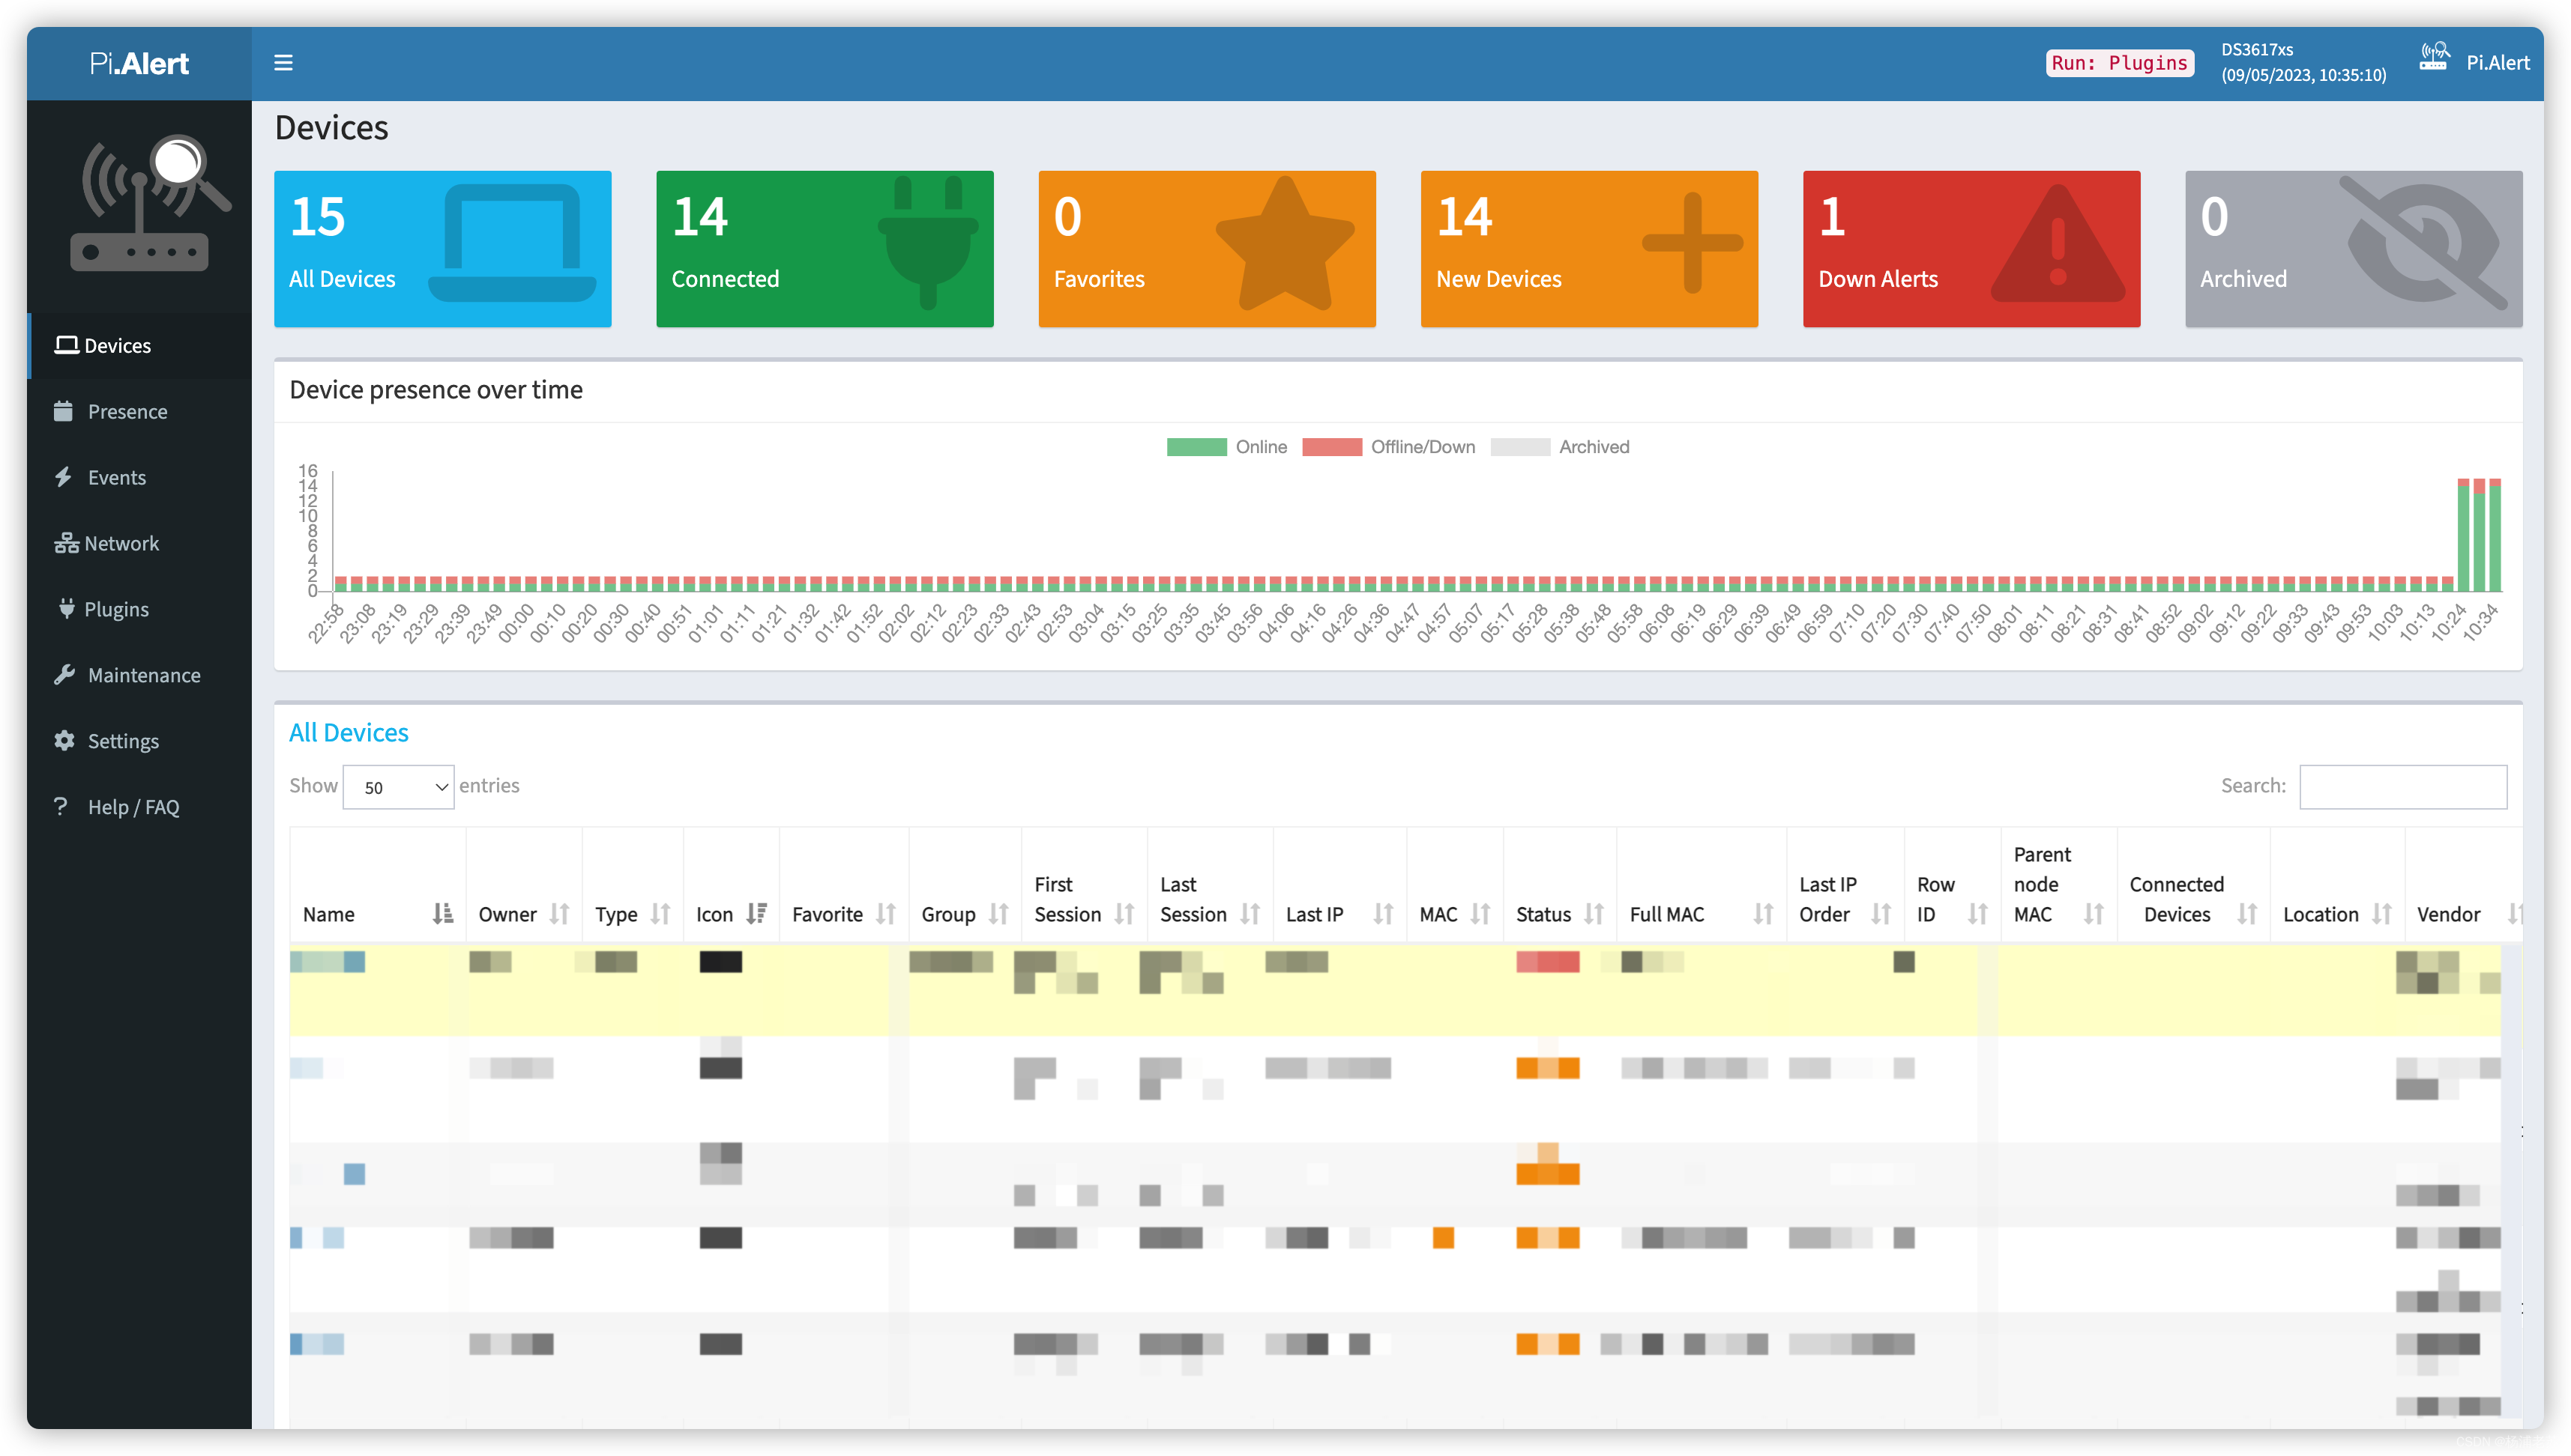2571x1456 pixels.
Task: Toggle the sidebar hamburger menu
Action: (x=283, y=61)
